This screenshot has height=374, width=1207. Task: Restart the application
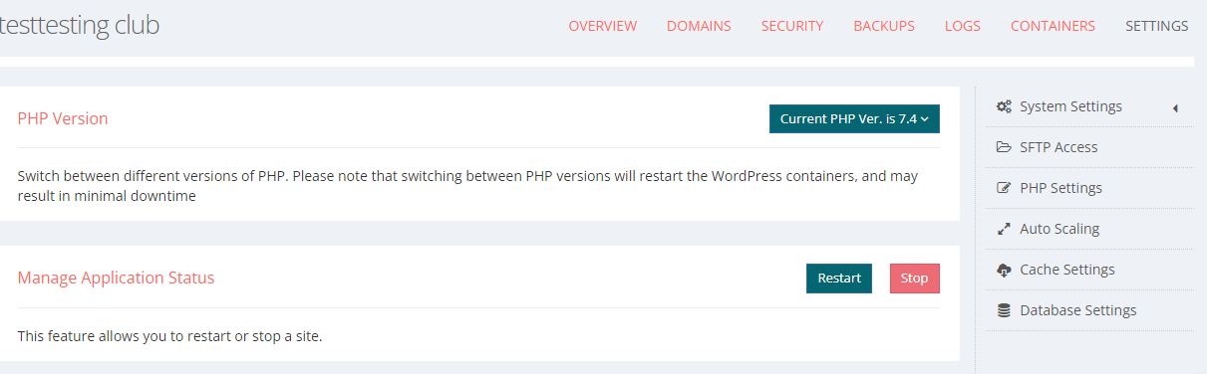pyautogui.click(x=839, y=279)
